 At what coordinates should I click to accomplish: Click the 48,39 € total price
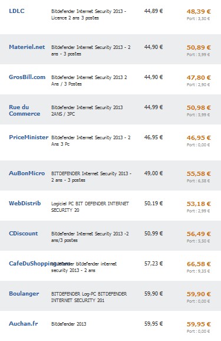(199, 12)
